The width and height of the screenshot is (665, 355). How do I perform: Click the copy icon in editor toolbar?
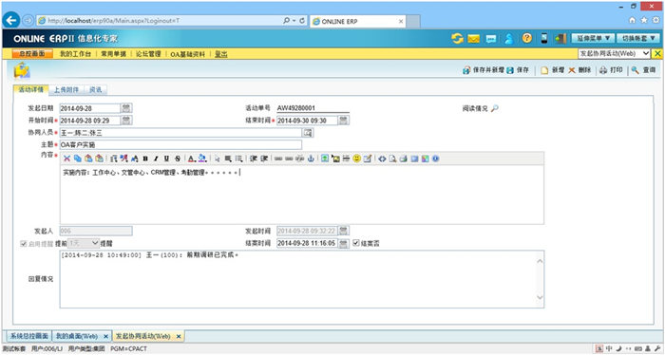click(x=78, y=159)
